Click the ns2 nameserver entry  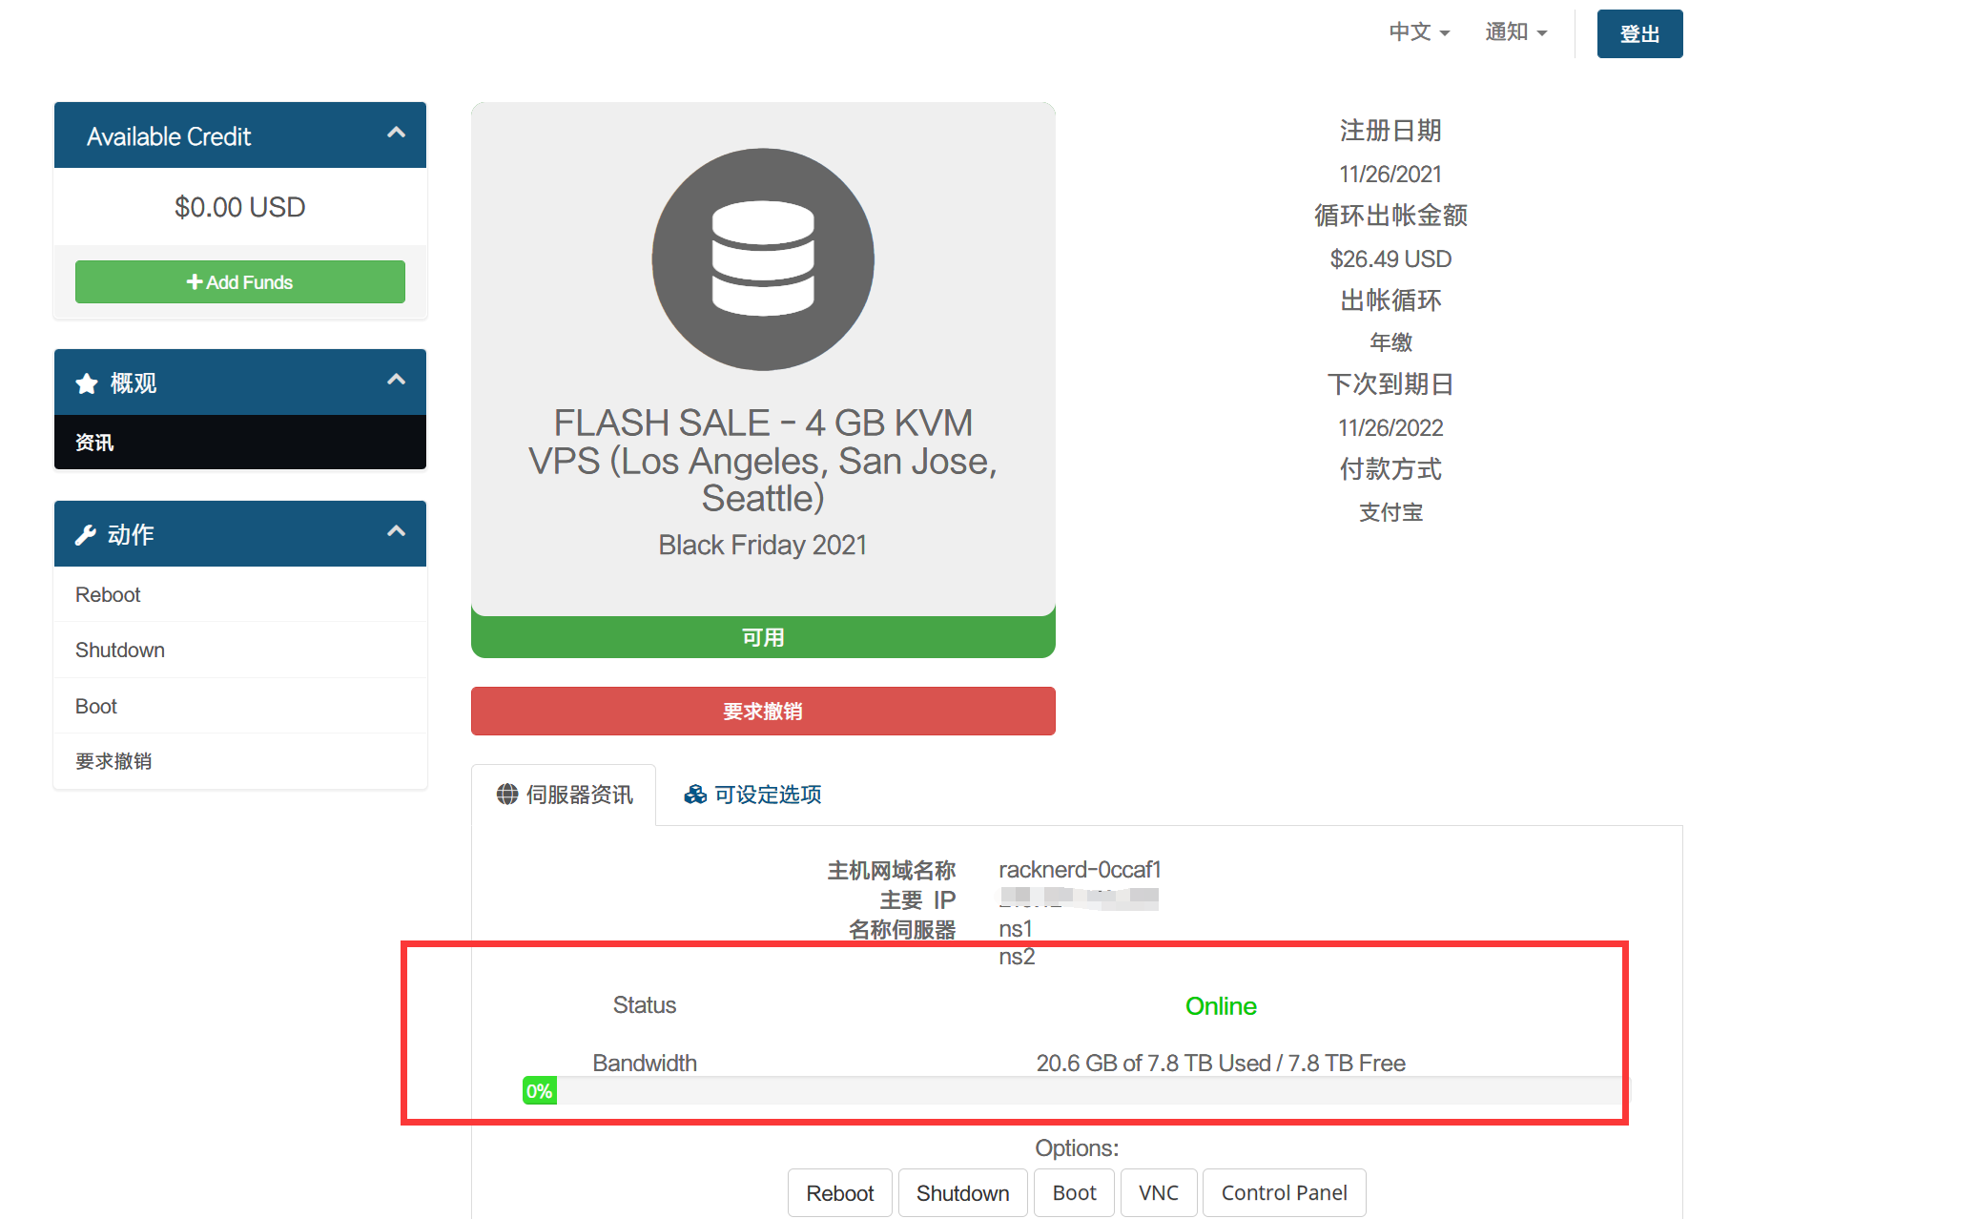(1017, 957)
